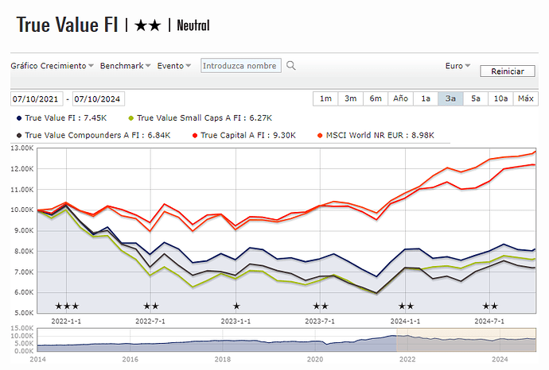Hide the MSCI World NR EUR series
This screenshot has width=549, height=370.
coord(377,135)
